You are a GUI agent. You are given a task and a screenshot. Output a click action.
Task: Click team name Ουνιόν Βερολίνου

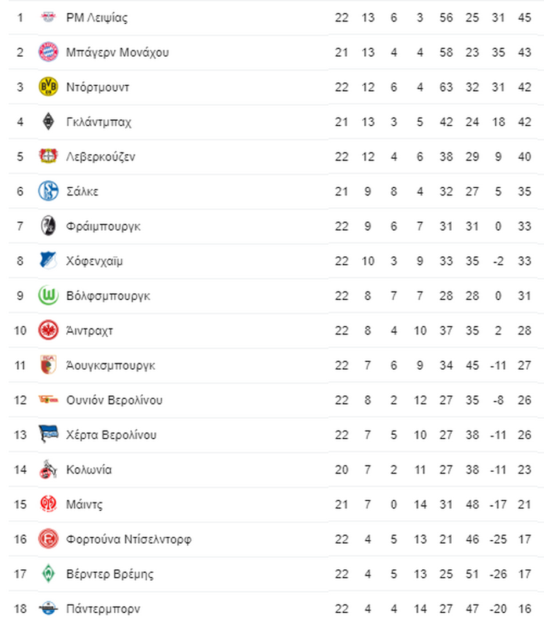tap(114, 400)
